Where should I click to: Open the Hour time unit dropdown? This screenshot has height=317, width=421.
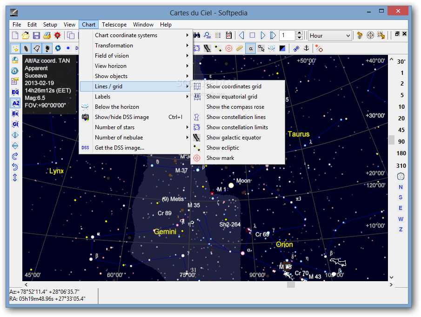330,35
